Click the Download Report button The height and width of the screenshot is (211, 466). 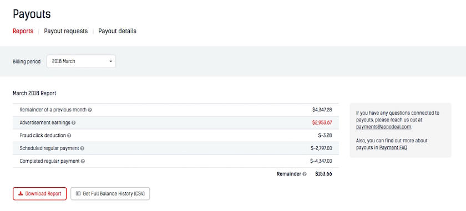(x=39, y=194)
